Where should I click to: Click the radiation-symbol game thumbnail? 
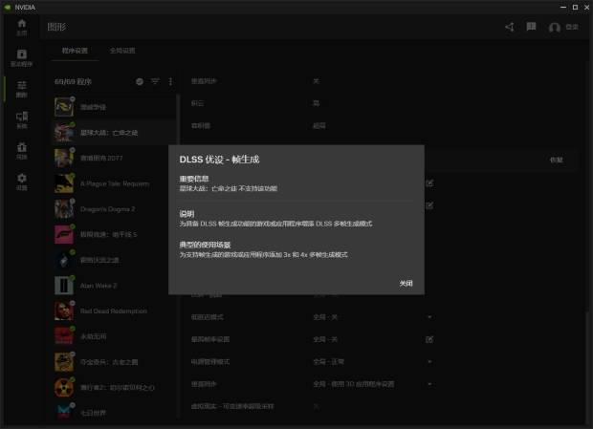(x=64, y=388)
